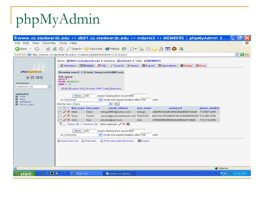The height and width of the screenshot is (198, 264).
Task: Click the Print icon in browser toolbar
Action: [141, 49]
